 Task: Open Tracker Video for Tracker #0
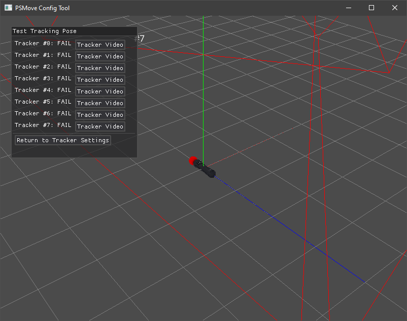click(100, 45)
